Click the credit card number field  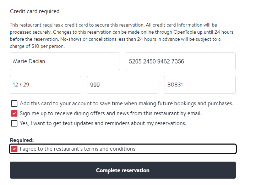[180, 61]
